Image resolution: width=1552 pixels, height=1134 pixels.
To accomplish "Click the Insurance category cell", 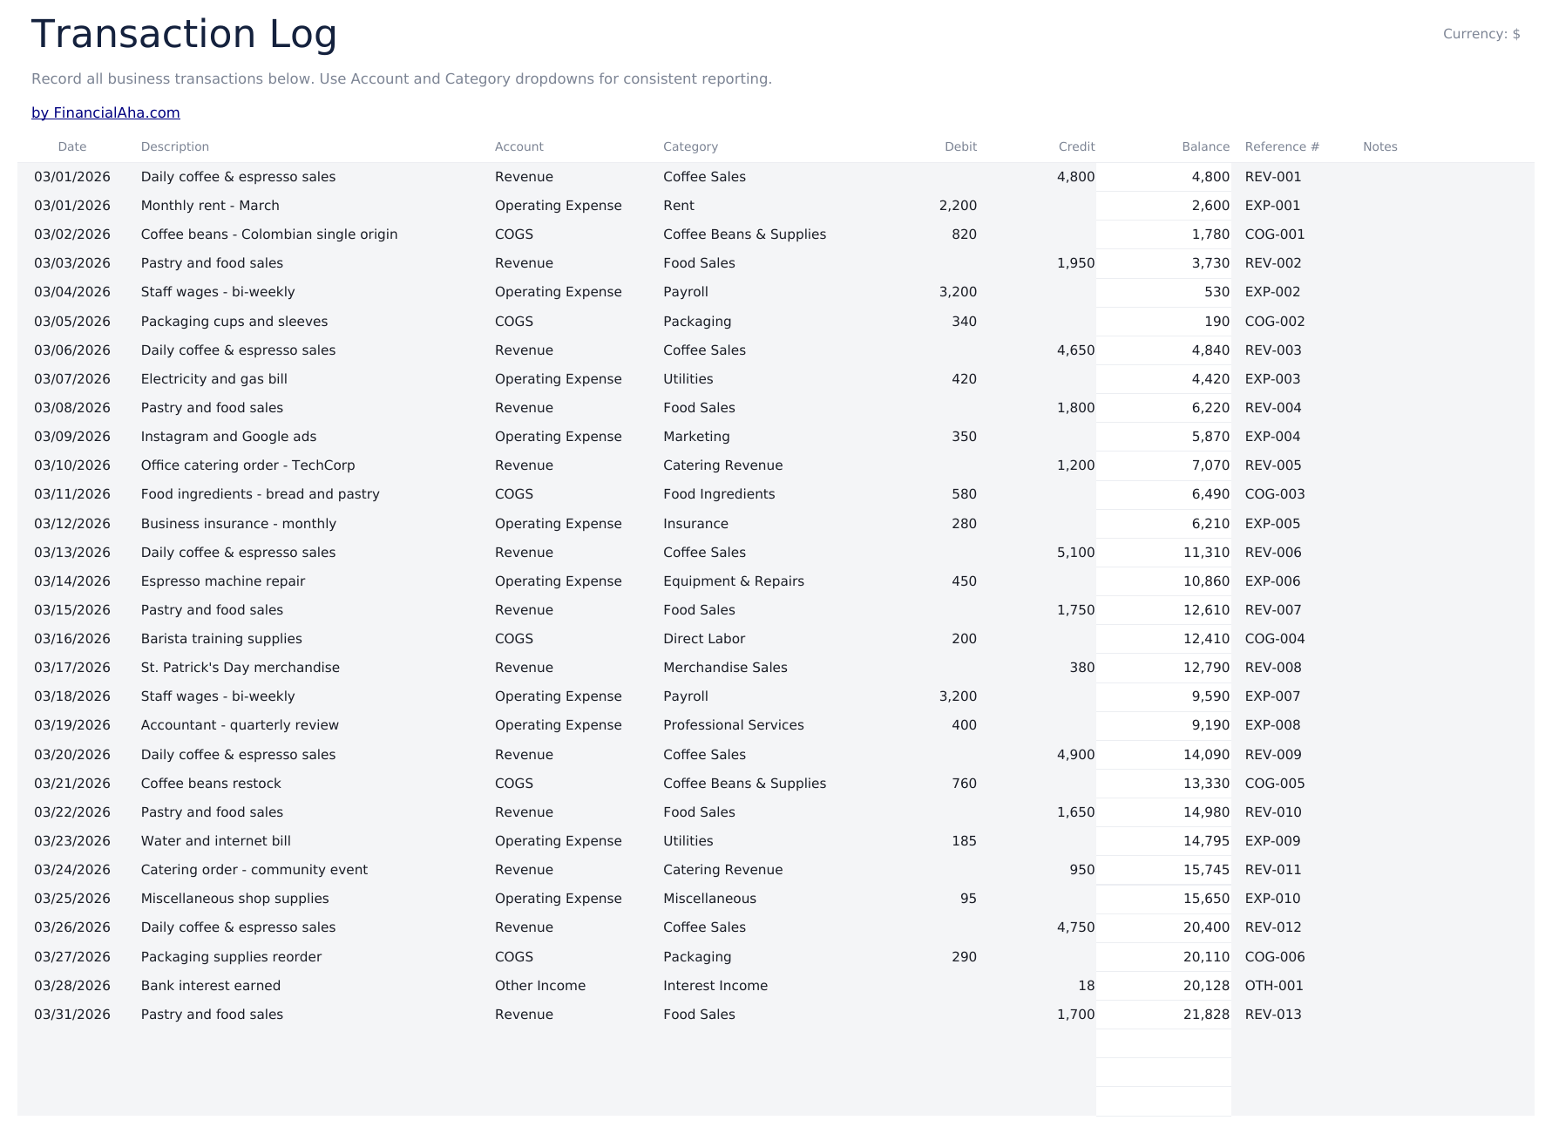I will click(x=695, y=524).
